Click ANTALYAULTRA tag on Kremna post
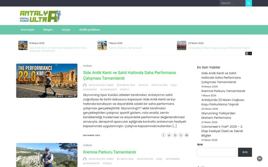The image size is (268, 167). tap(145, 159)
